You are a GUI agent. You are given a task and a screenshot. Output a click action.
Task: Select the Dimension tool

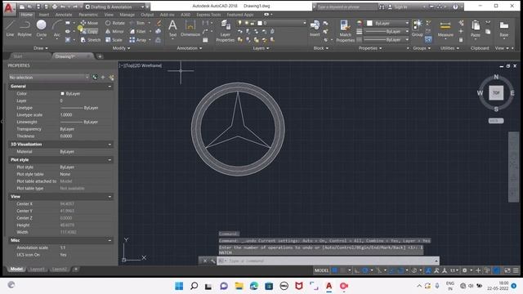click(x=190, y=28)
